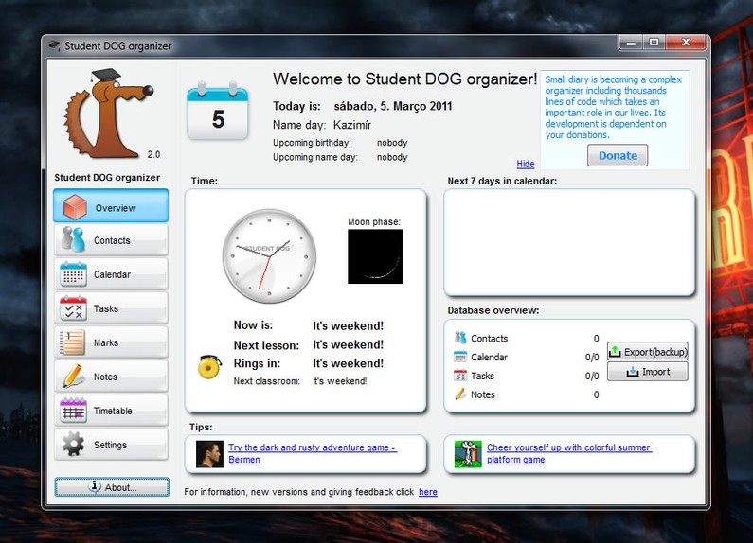Open the colorful summer platform game link
The image size is (753, 543).
(x=568, y=453)
